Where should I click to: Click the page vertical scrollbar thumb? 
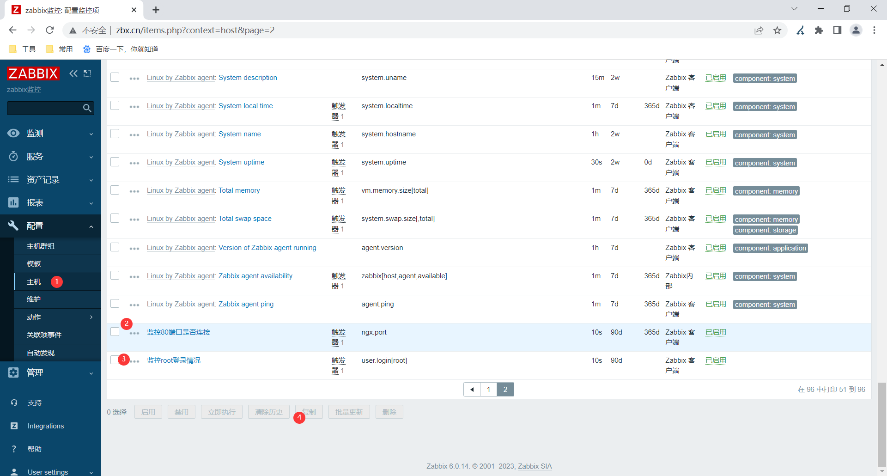(x=882, y=425)
